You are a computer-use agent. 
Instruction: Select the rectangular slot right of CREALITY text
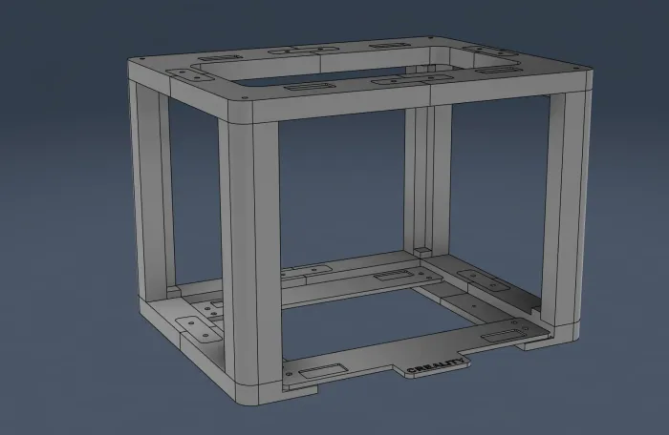click(x=504, y=336)
